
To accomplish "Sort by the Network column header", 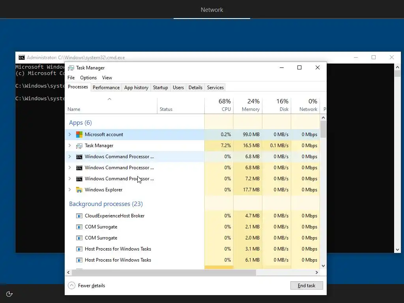I will point(306,106).
